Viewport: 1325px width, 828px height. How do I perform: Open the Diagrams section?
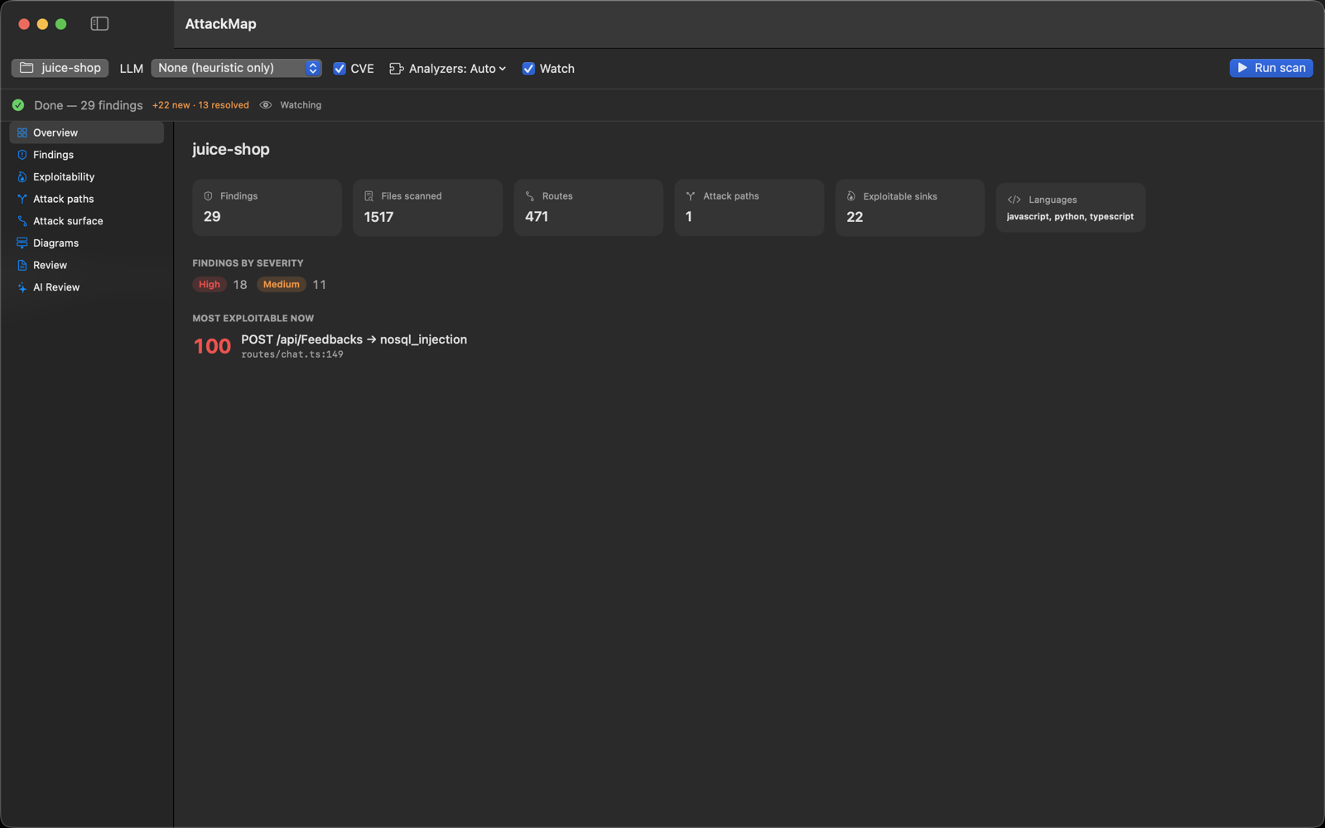(86, 243)
